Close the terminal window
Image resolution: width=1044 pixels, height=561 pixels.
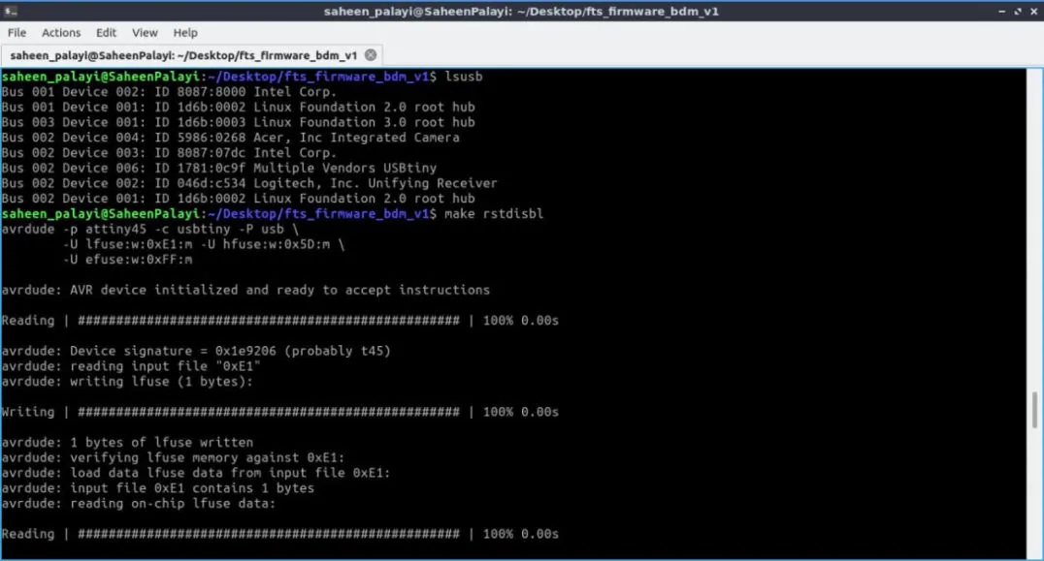click(x=1034, y=12)
